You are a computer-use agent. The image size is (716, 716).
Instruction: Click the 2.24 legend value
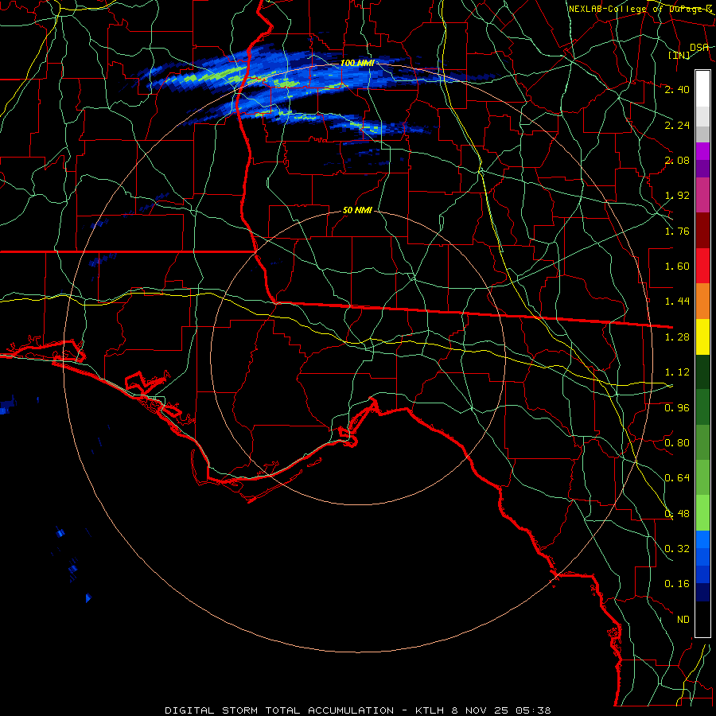tap(677, 125)
